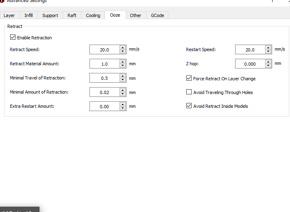Uncheck Avoid Retract Inside Models
290x212 pixels.
point(189,106)
